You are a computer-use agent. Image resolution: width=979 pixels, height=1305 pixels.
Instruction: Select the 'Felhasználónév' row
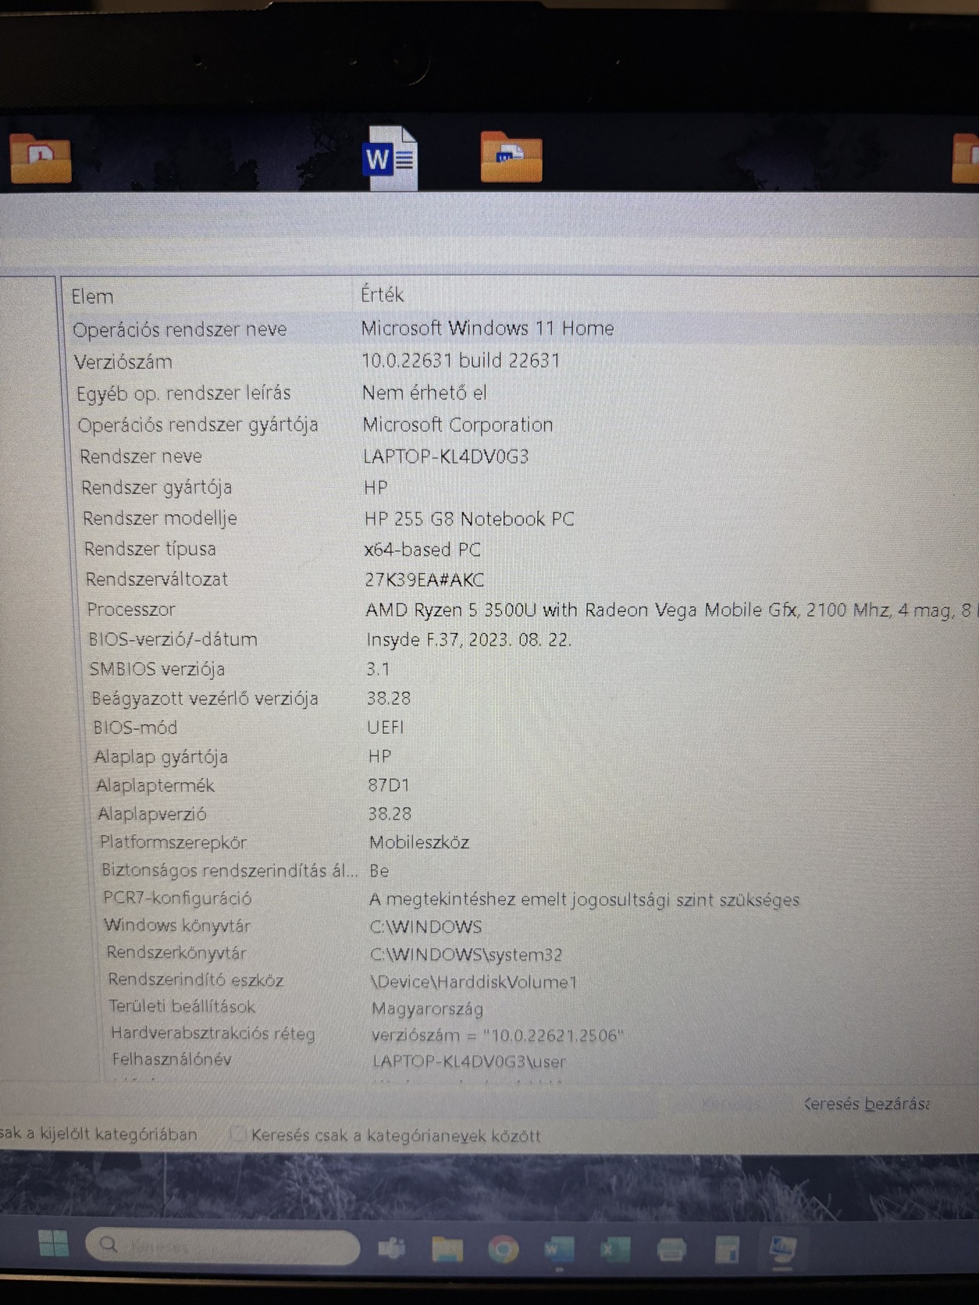point(522,1060)
